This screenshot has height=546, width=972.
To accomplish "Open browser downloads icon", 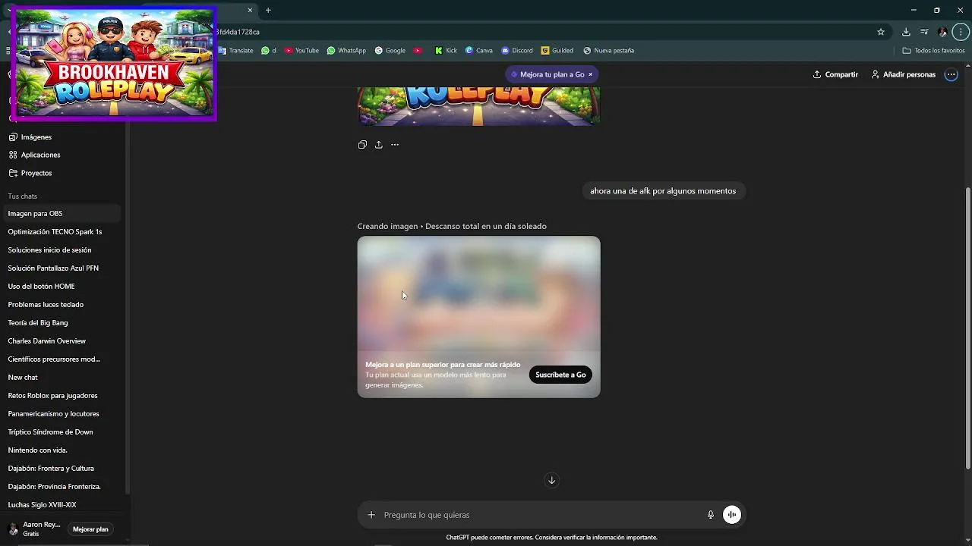I will pos(906,32).
